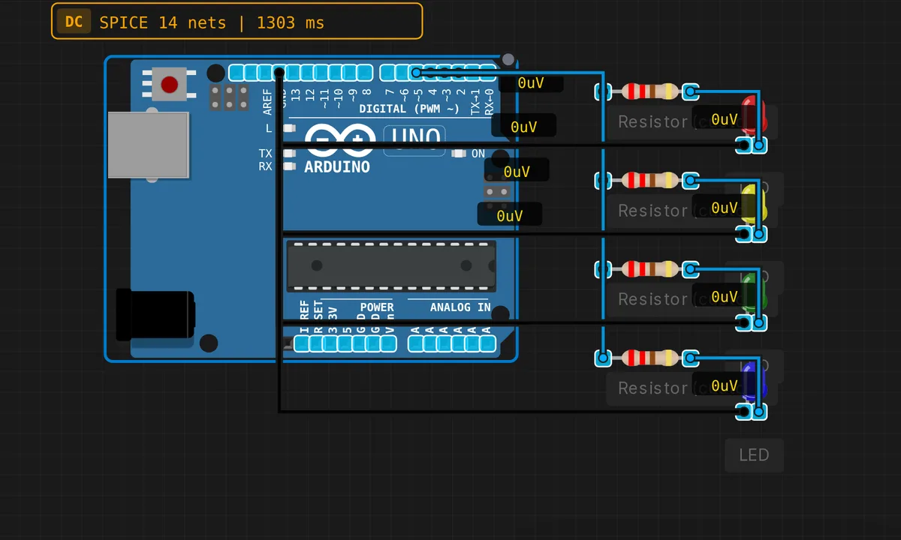Screen dimensions: 901x540
Task: Click the right terminal of the red LED's resistor
Action: pos(691,93)
